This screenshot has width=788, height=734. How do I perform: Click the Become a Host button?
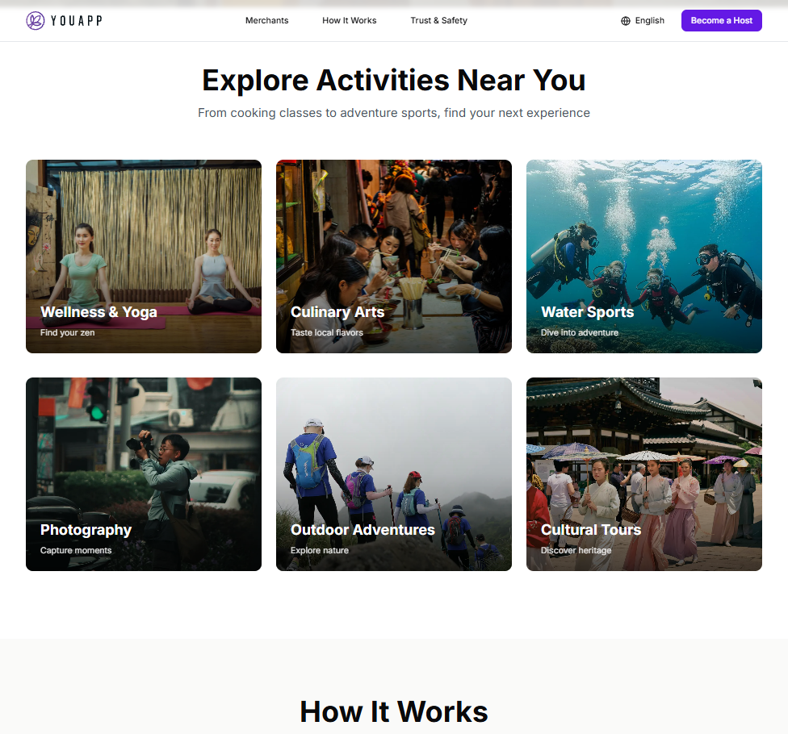[722, 21]
